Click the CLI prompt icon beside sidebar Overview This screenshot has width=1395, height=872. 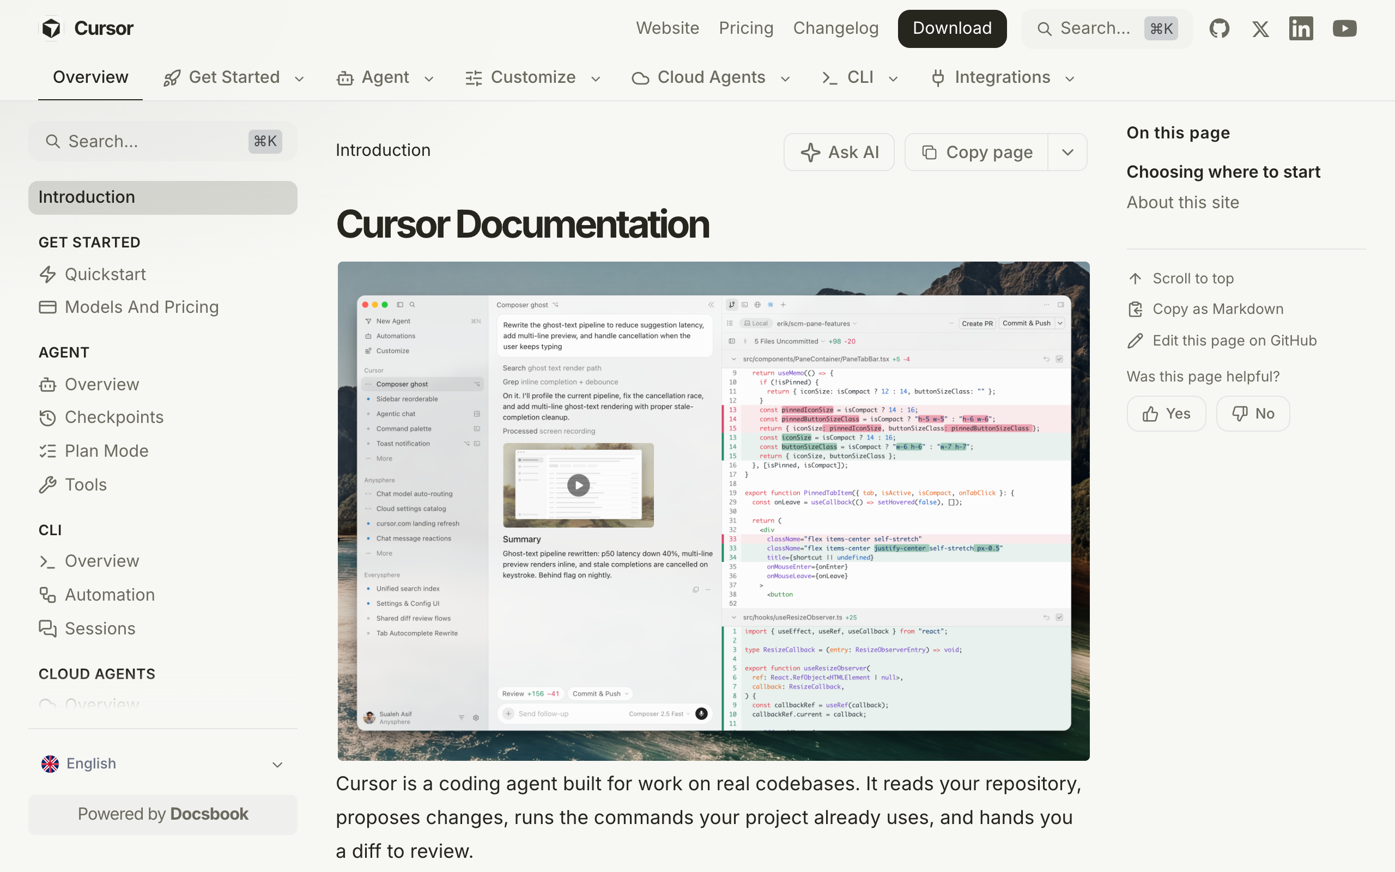(48, 561)
